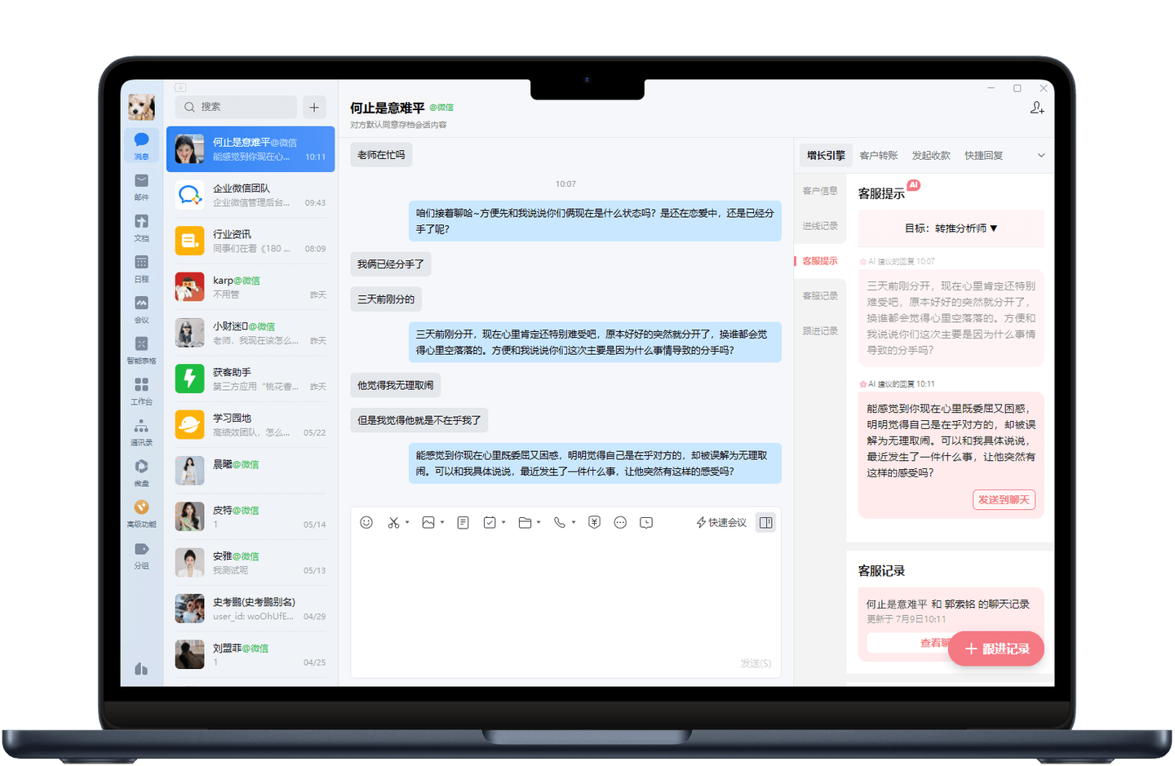Click the chat history clock icon
Viewport: 1175px width, 766px height.
tap(646, 522)
